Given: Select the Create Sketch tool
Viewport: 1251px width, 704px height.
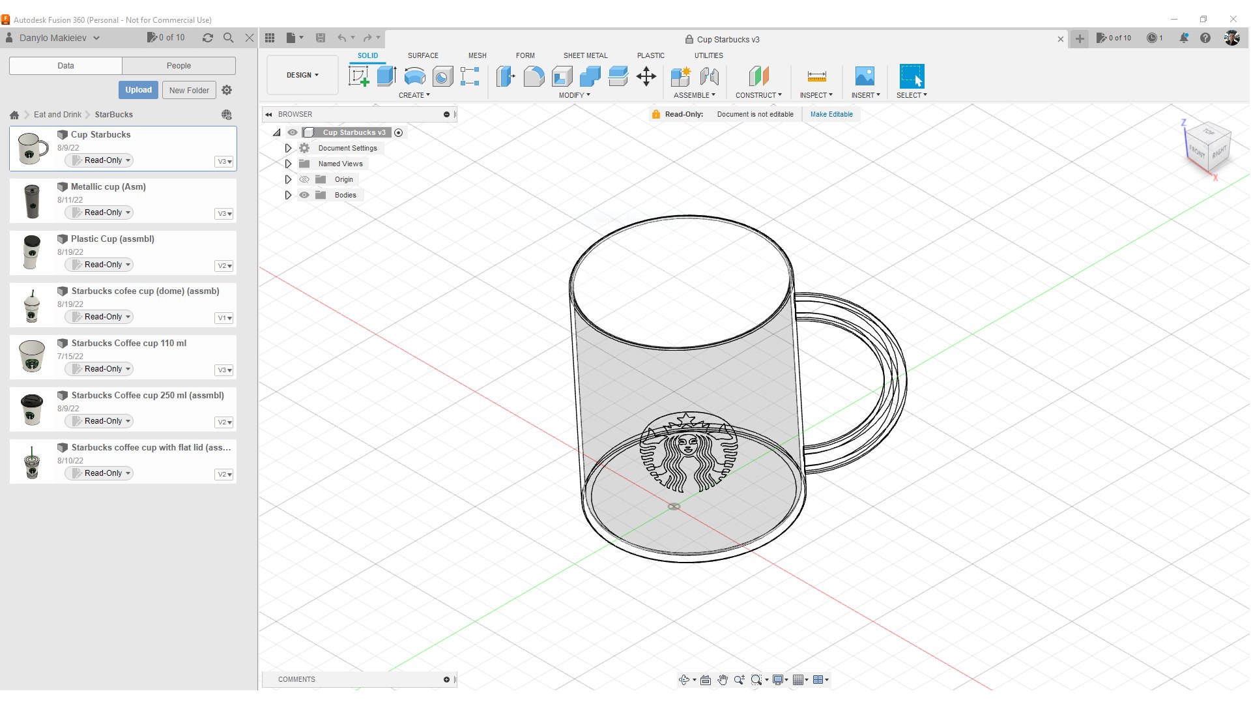Looking at the screenshot, I should click(x=358, y=76).
